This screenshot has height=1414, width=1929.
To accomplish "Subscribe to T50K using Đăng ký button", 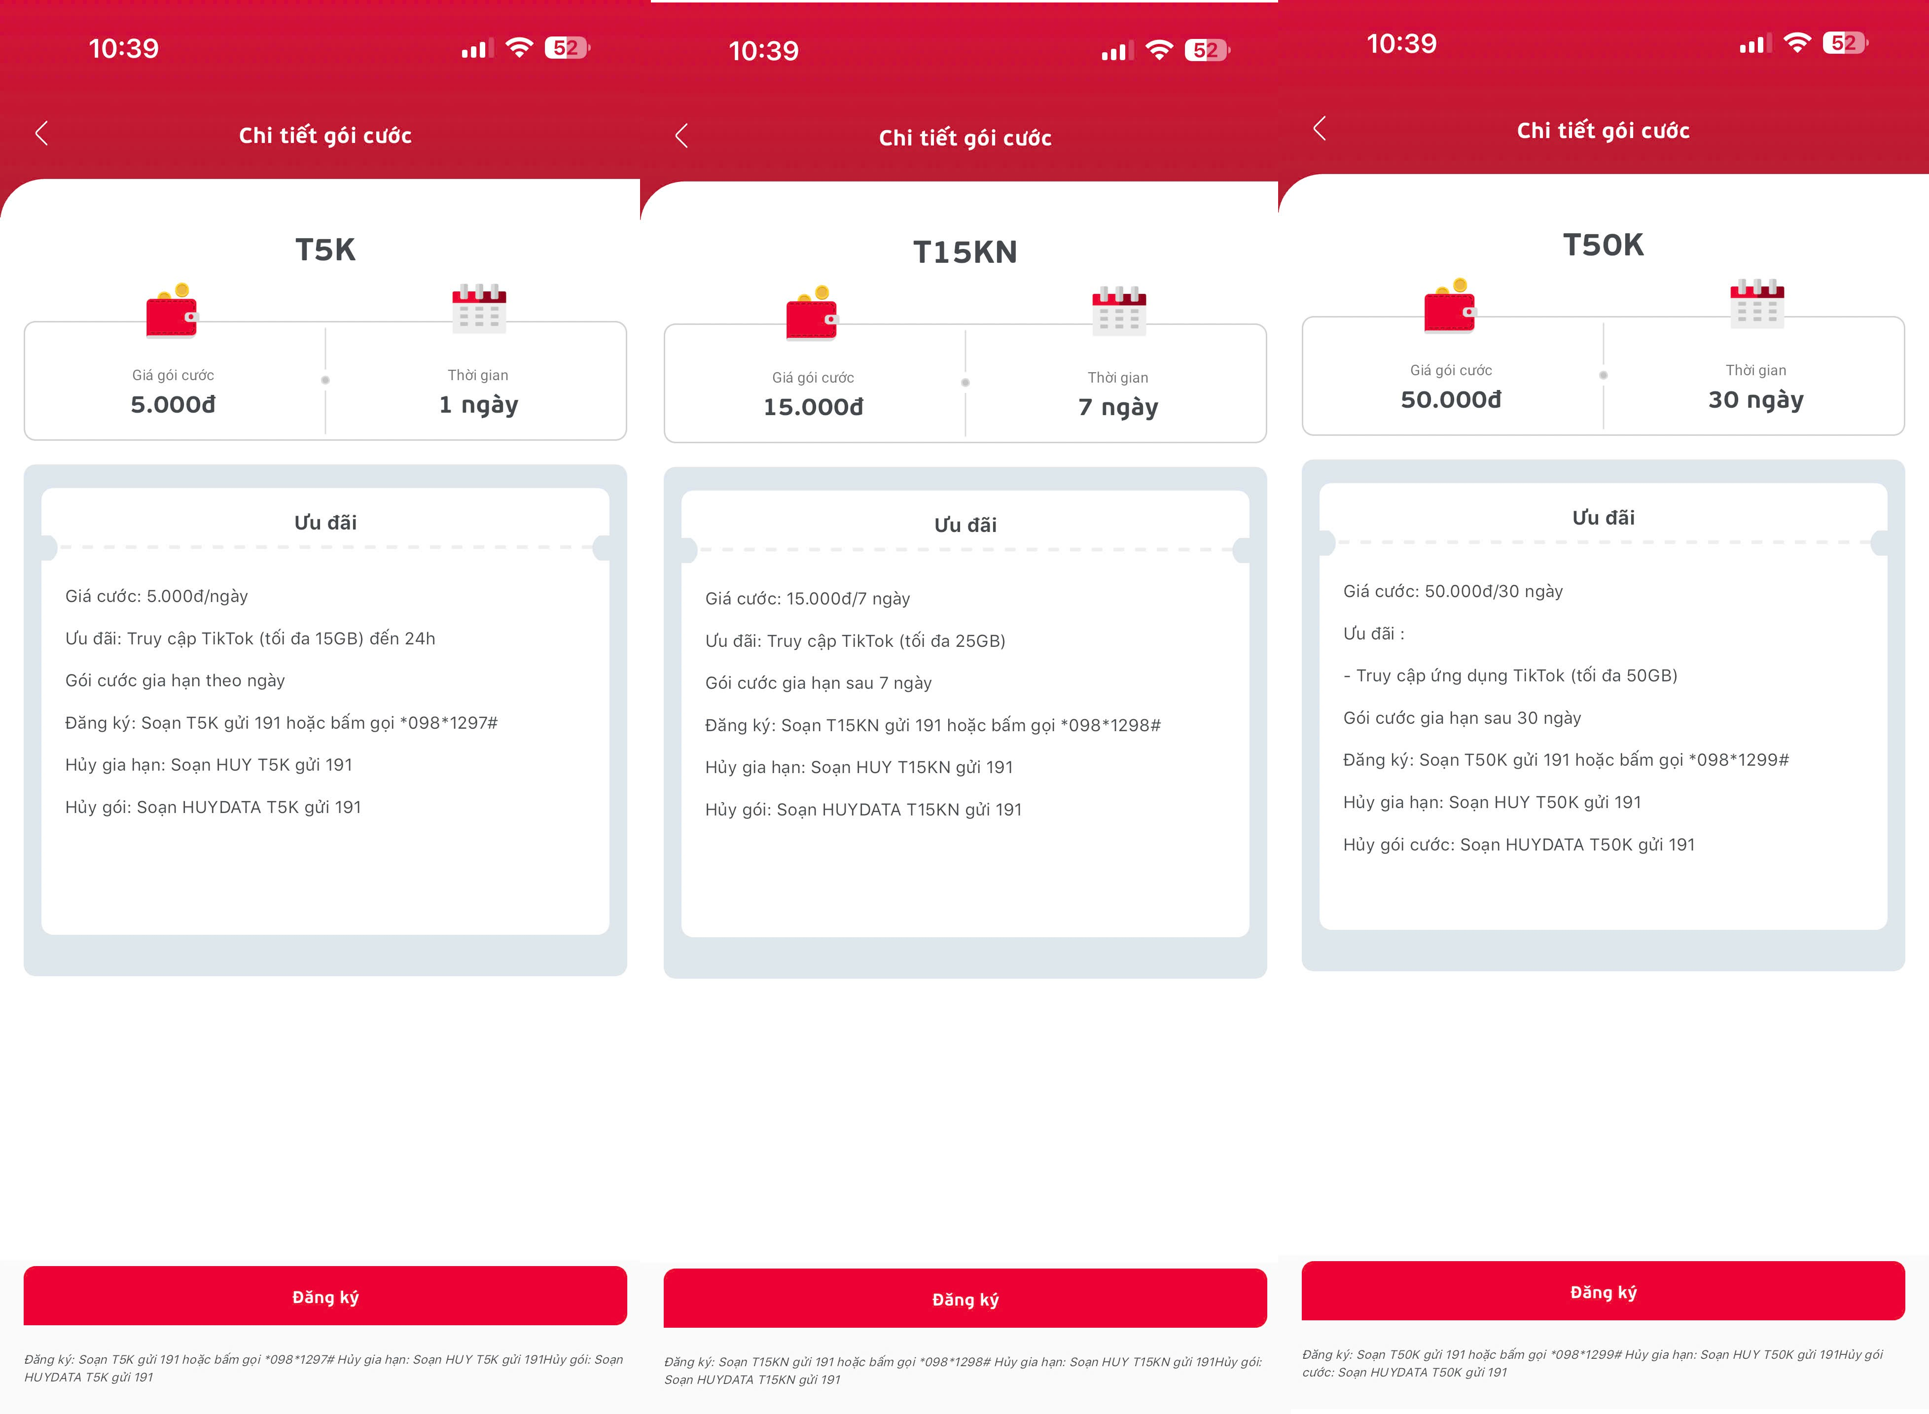I will pos(1603,1292).
